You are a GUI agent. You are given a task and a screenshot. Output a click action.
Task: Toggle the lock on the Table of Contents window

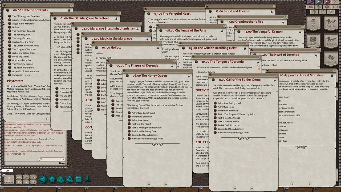point(69,10)
